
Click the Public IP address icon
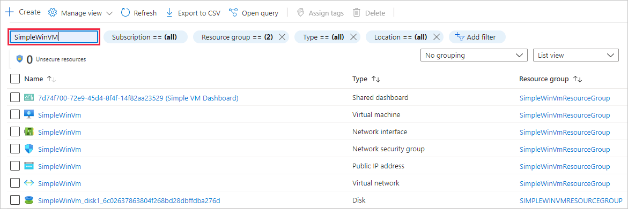tap(29, 166)
